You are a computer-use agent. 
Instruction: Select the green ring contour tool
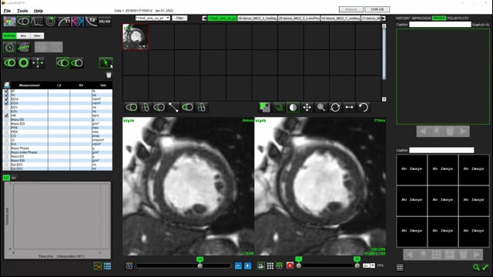point(24,63)
